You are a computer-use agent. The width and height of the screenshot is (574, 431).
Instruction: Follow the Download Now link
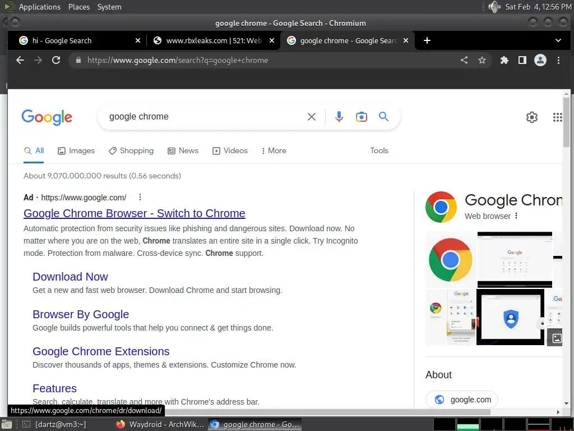(70, 277)
